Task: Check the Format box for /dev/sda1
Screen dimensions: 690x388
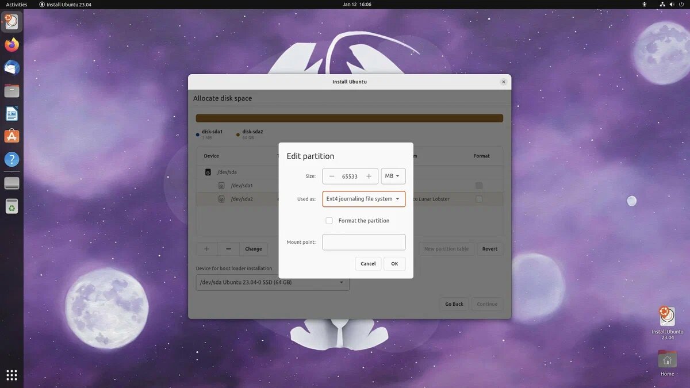Action: (479, 185)
